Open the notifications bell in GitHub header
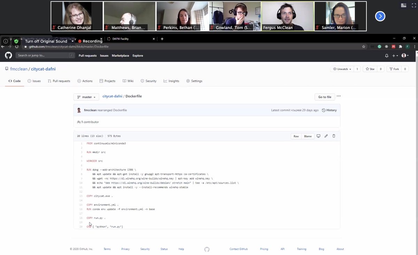Viewport: 418px width, 255px height. pyautogui.click(x=387, y=56)
